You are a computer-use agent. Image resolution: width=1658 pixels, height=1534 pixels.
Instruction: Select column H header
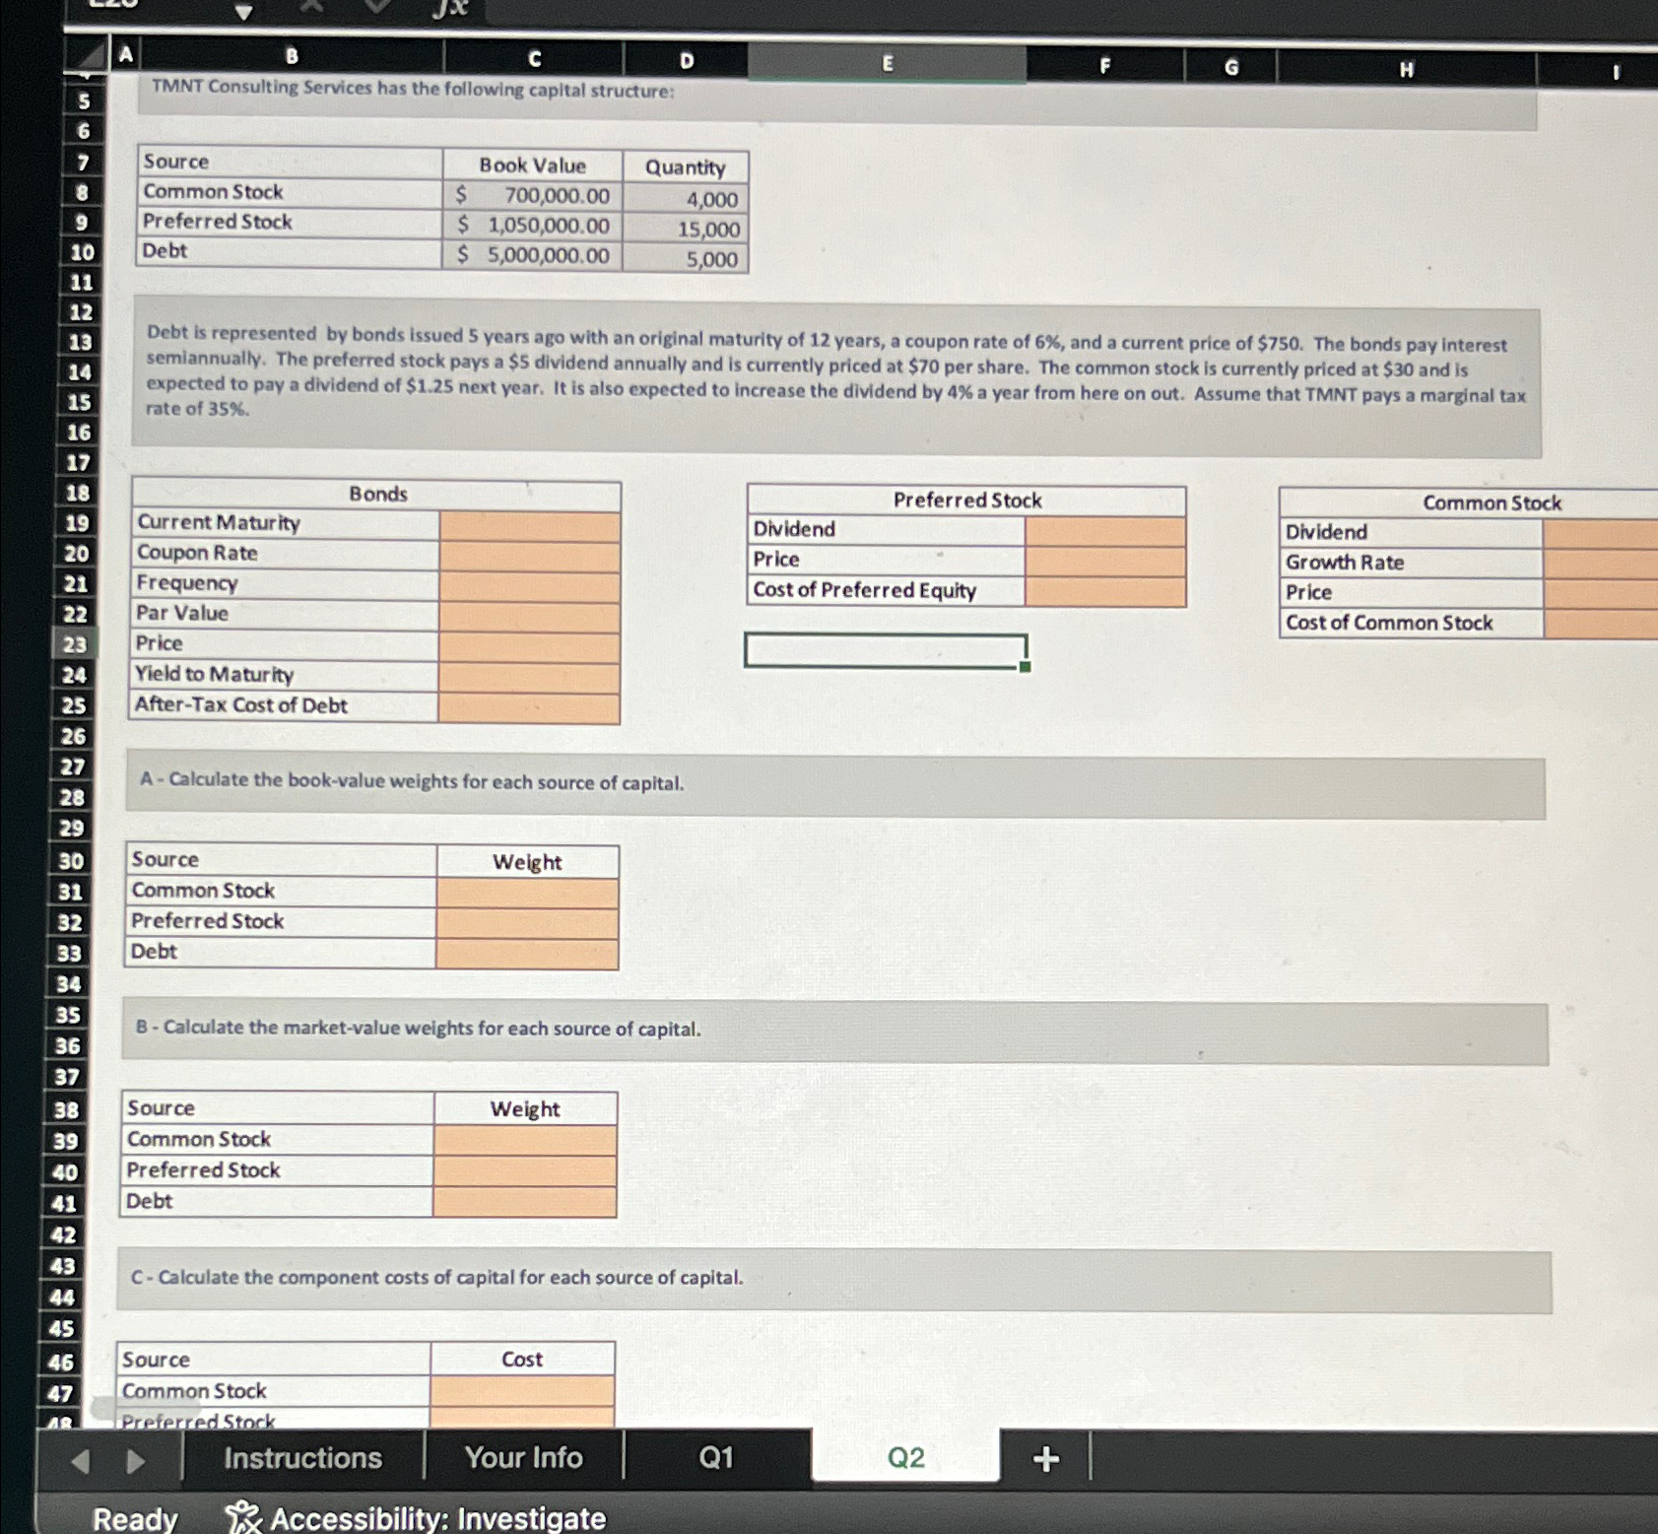1406,69
